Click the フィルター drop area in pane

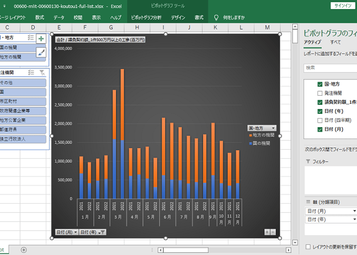[331, 180]
